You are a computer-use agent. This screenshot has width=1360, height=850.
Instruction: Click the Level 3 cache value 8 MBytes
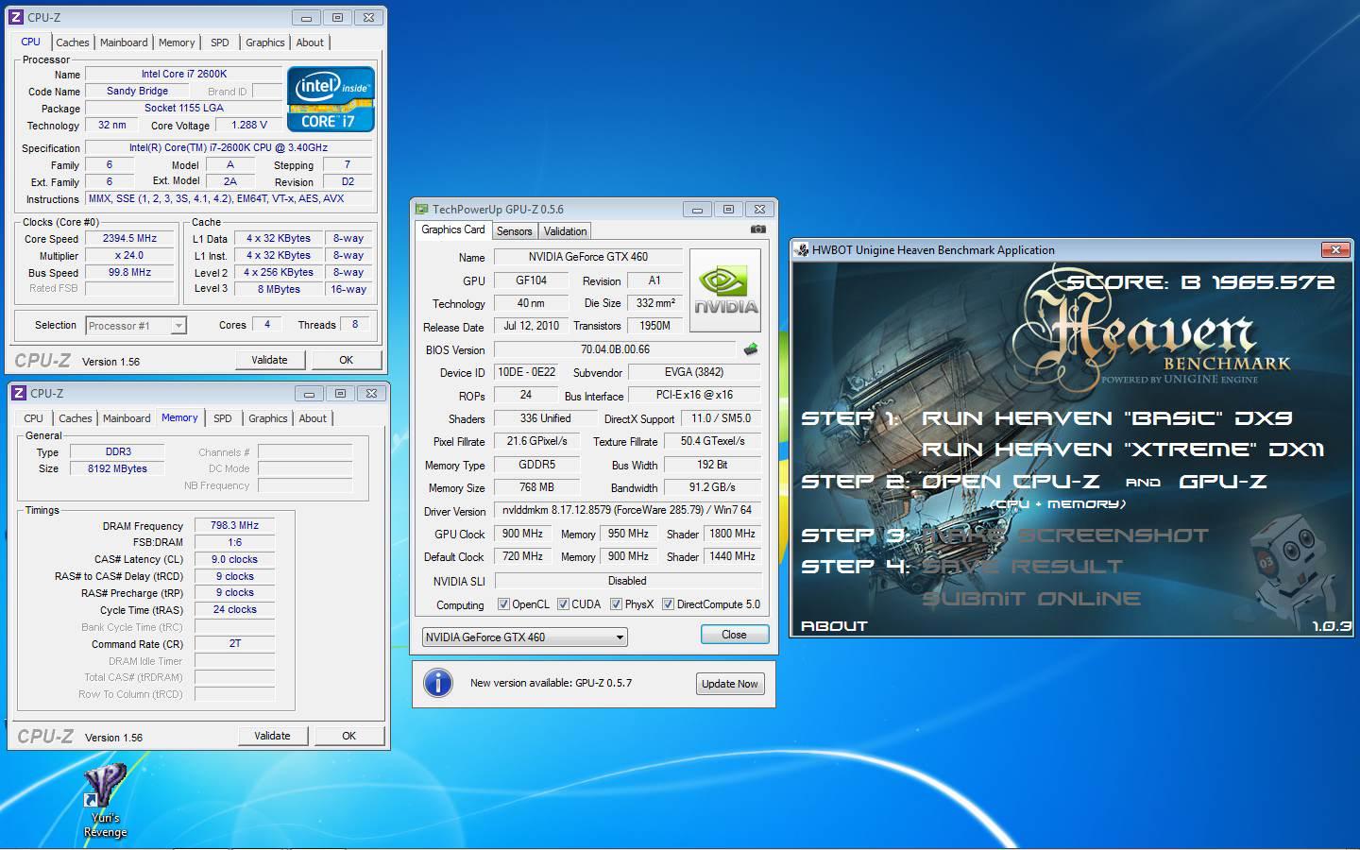pyautogui.click(x=279, y=289)
